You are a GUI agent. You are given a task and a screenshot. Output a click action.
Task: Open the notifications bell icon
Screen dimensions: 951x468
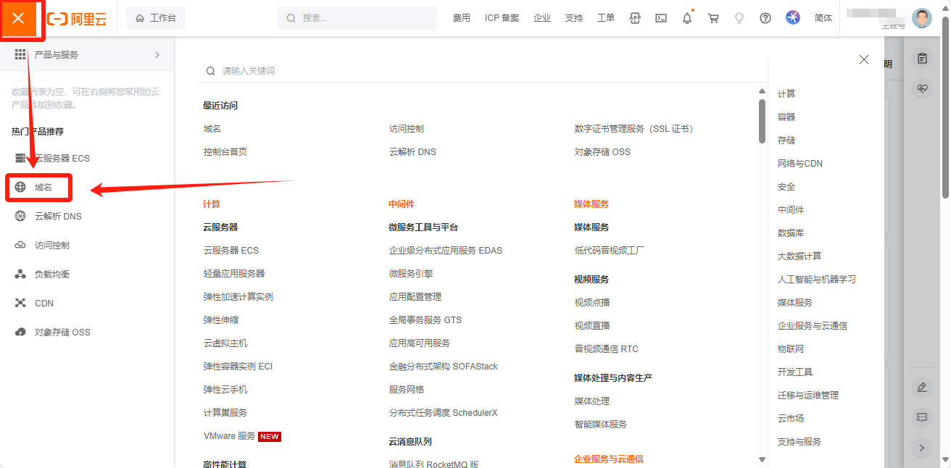coord(687,18)
